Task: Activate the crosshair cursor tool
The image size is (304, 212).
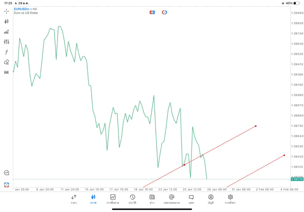Action: click(7, 11)
